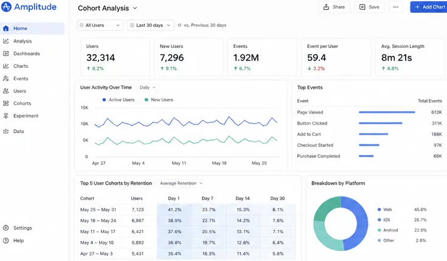Click the Total Events column header

tap(429, 101)
